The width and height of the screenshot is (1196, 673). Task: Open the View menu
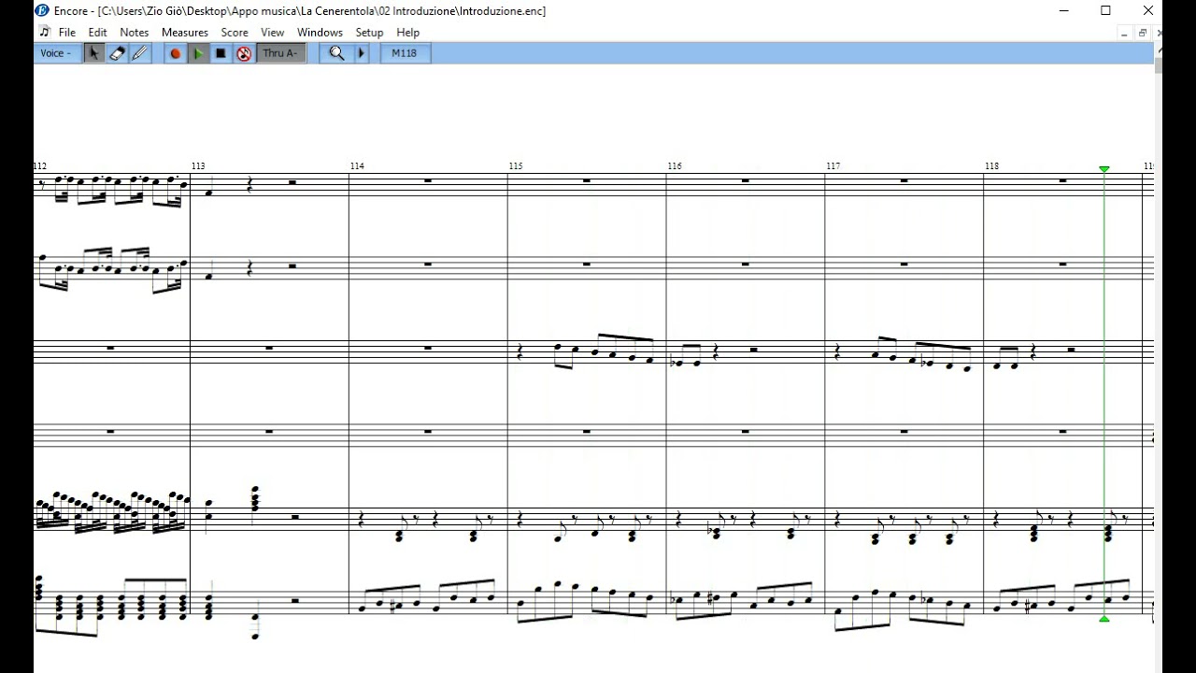(272, 32)
